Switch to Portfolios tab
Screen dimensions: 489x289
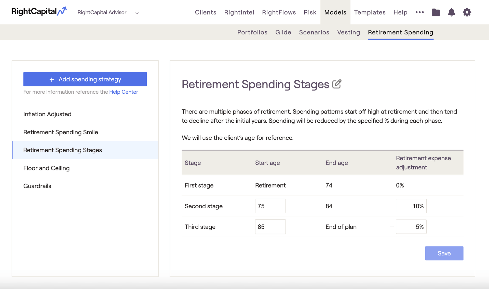[252, 32]
